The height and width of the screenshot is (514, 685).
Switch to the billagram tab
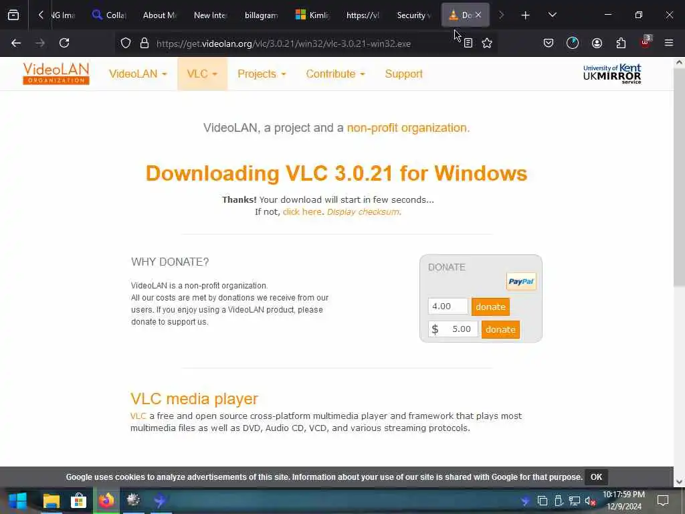[x=261, y=15]
